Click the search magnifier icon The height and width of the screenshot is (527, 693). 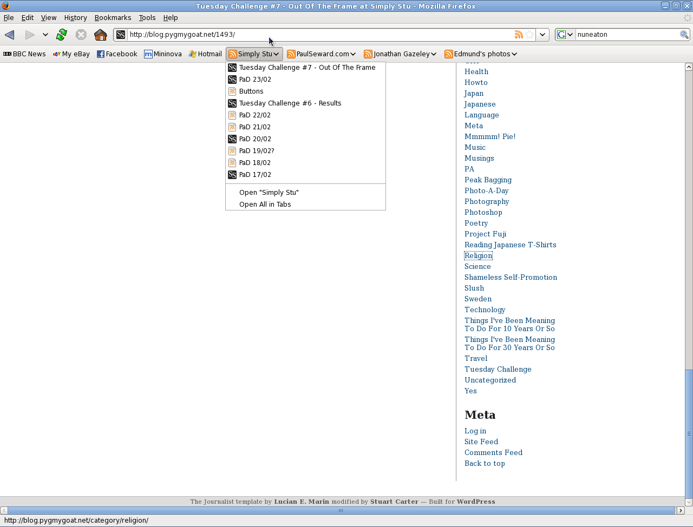click(684, 35)
